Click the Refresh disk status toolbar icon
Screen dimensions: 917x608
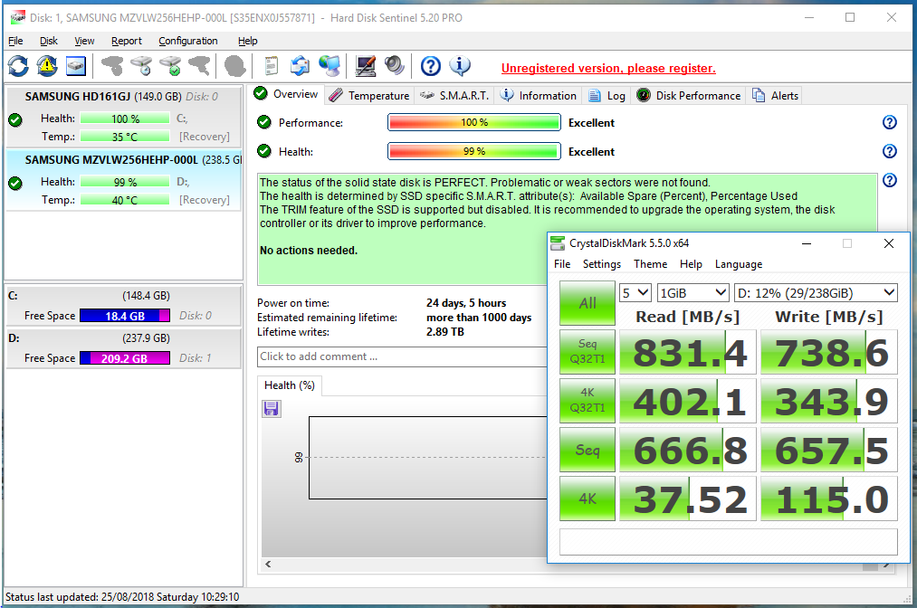(18, 66)
